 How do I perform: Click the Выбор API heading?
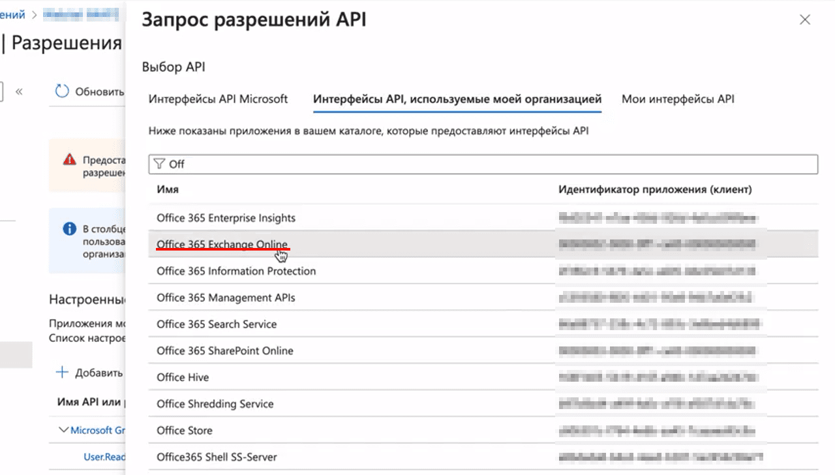174,67
